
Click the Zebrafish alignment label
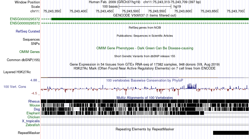tap(33, 125)
